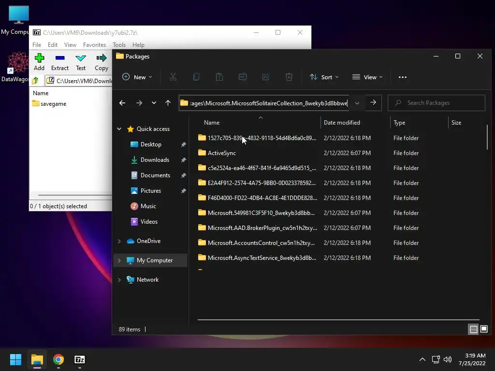Select Network in navigation pane
The width and height of the screenshot is (495, 371).
point(147,280)
